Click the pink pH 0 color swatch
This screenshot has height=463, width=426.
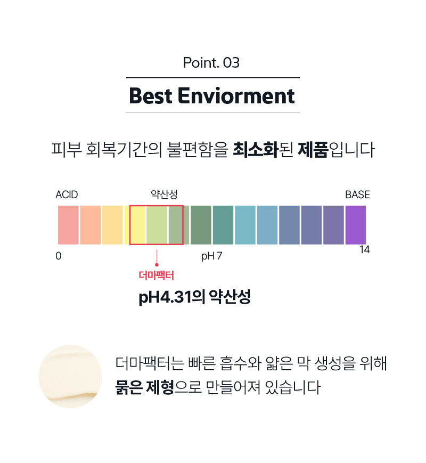(68, 225)
